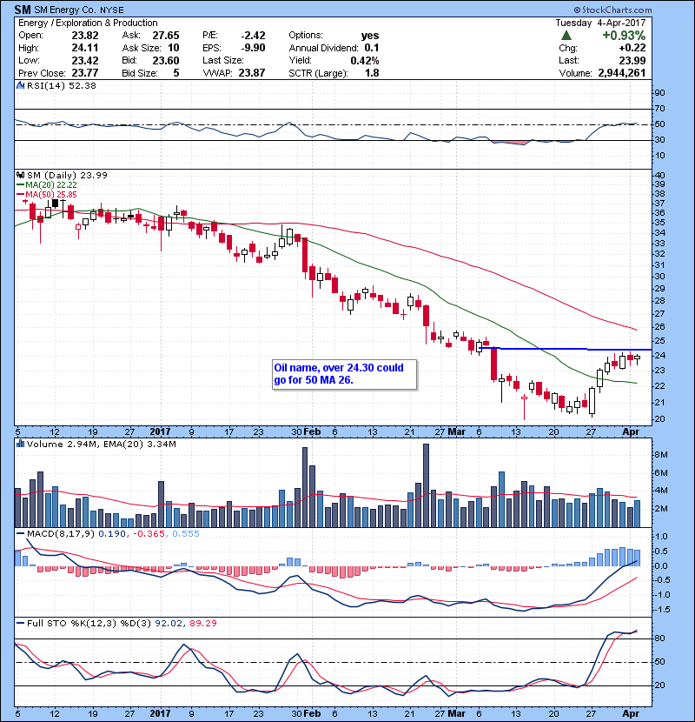Click the Prev Close value 23.77
The height and width of the screenshot is (722, 695).
(85, 73)
